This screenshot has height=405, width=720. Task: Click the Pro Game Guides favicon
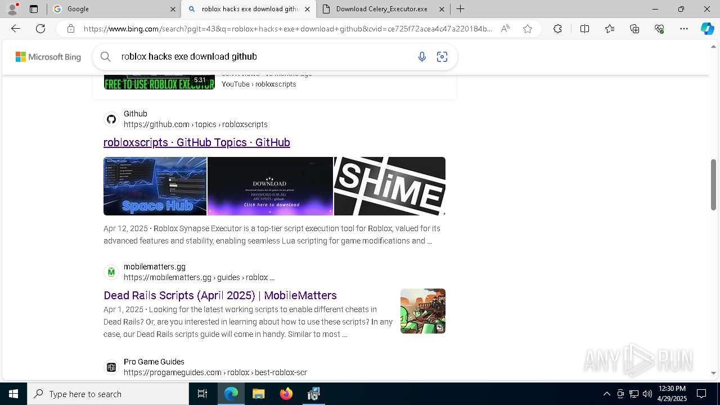pos(111,367)
